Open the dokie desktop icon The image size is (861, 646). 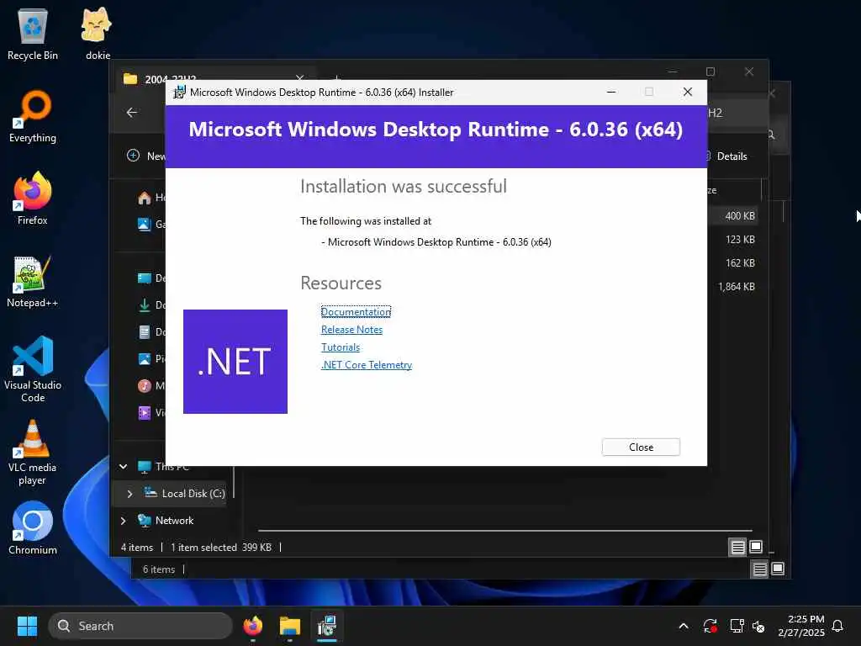(x=98, y=34)
